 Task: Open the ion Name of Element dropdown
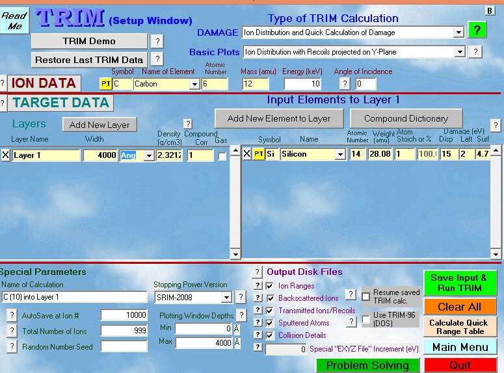coord(194,84)
